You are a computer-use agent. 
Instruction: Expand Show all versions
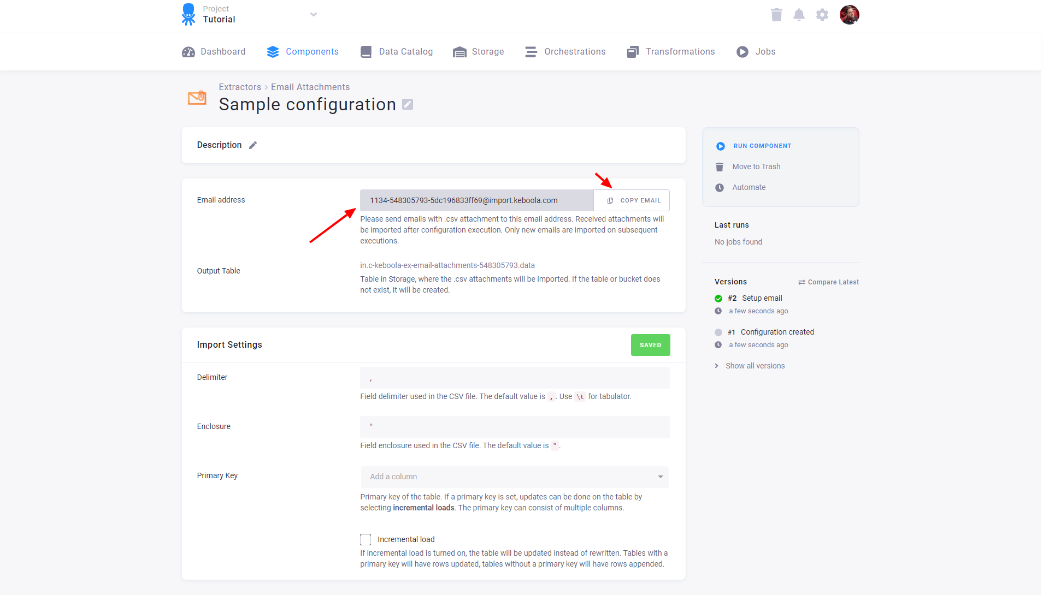coord(750,366)
